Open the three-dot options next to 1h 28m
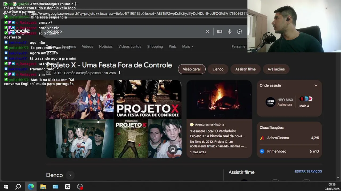 pos(119,73)
